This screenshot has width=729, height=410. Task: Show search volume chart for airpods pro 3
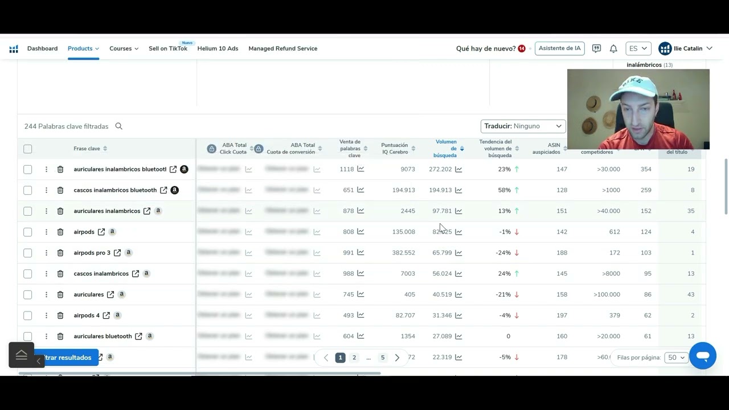tap(458, 253)
